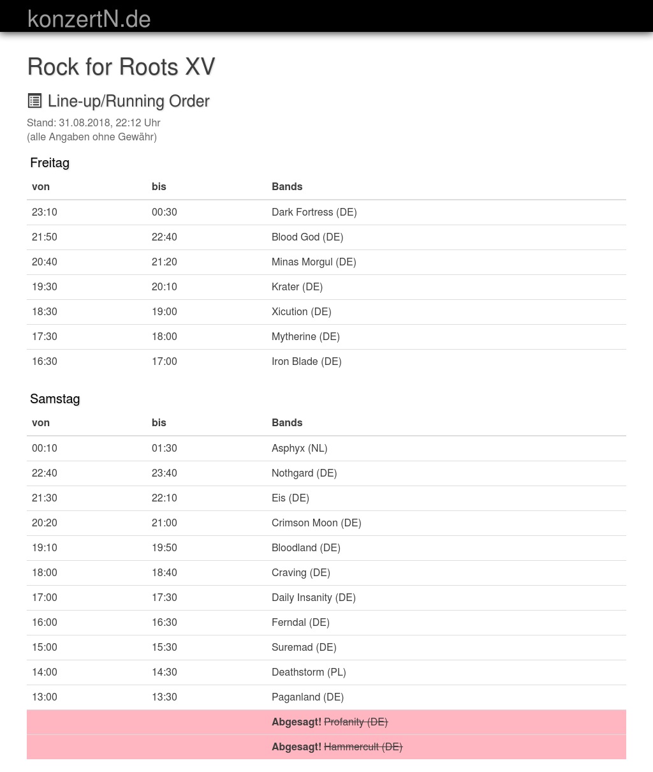Open the konzertN.de home link
This screenshot has width=653, height=772.
coord(89,19)
